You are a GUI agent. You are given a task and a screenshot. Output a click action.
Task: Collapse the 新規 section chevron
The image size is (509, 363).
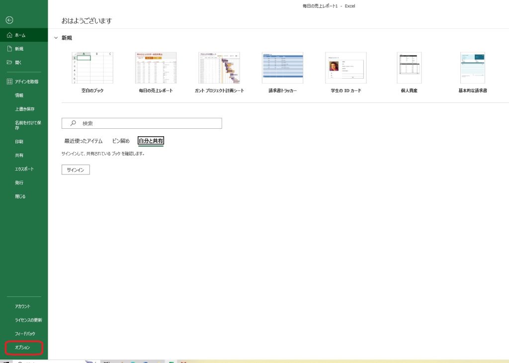pos(56,38)
